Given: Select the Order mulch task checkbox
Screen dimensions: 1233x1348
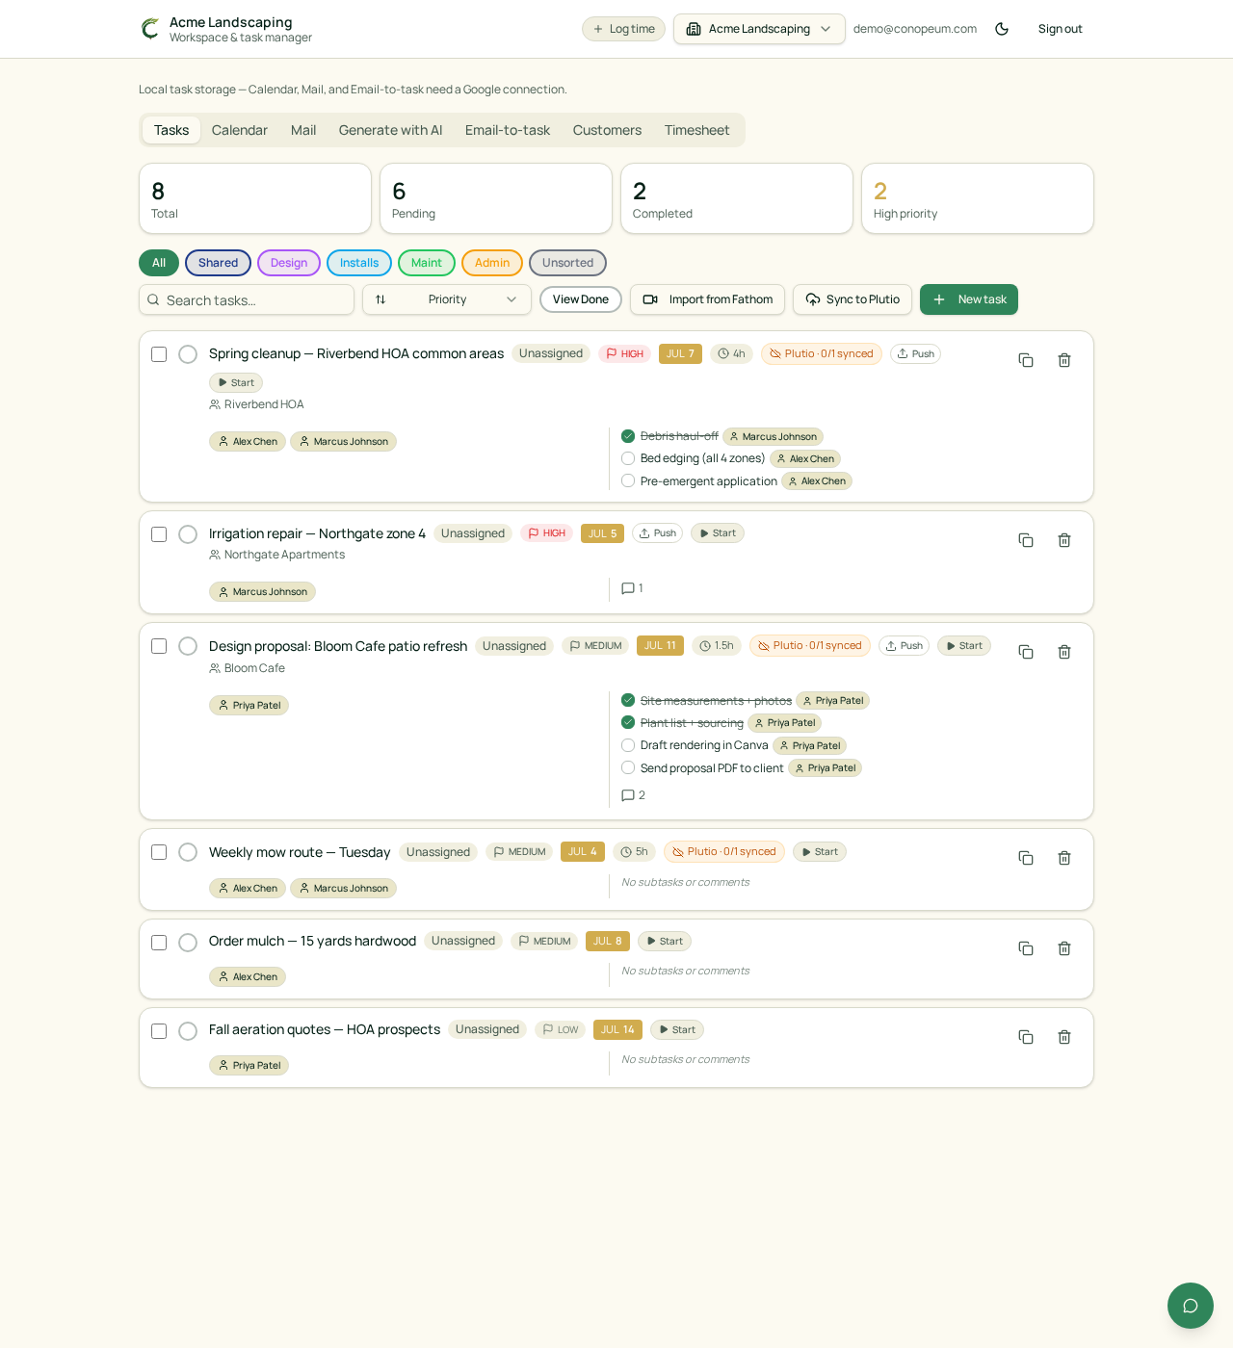Looking at the screenshot, I should 159,943.
